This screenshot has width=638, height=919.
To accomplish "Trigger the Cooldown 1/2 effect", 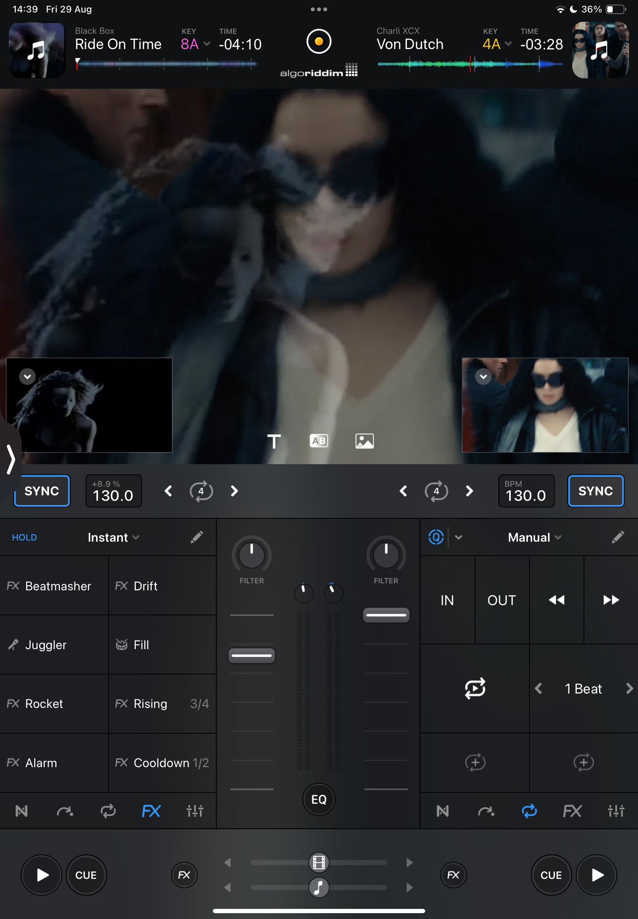I will click(x=162, y=762).
